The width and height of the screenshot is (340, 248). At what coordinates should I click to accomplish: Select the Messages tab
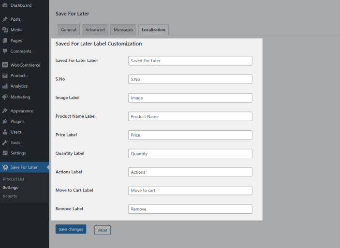coord(123,30)
